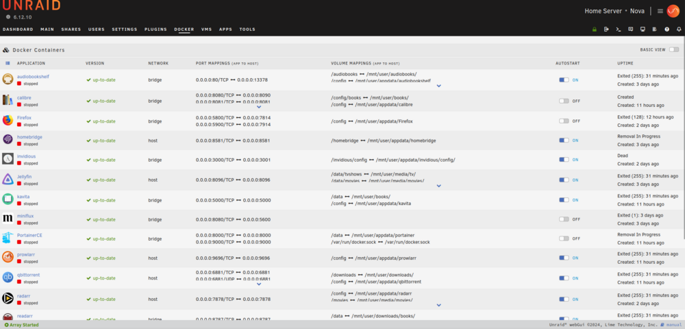The height and width of the screenshot is (329, 685).
Task: Click the invidious container icon
Action: [8, 159]
